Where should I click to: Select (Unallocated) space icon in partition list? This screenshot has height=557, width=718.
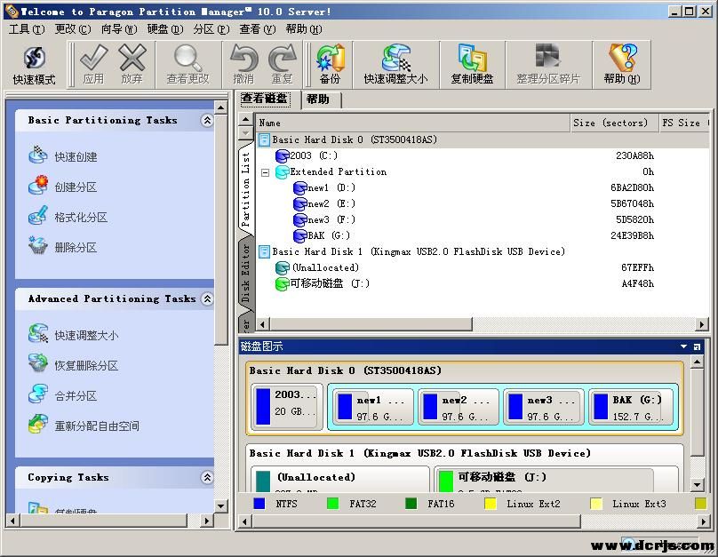coord(282,267)
